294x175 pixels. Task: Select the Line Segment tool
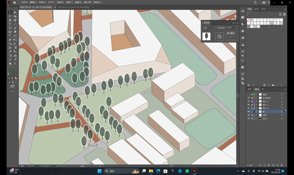tap(15, 24)
